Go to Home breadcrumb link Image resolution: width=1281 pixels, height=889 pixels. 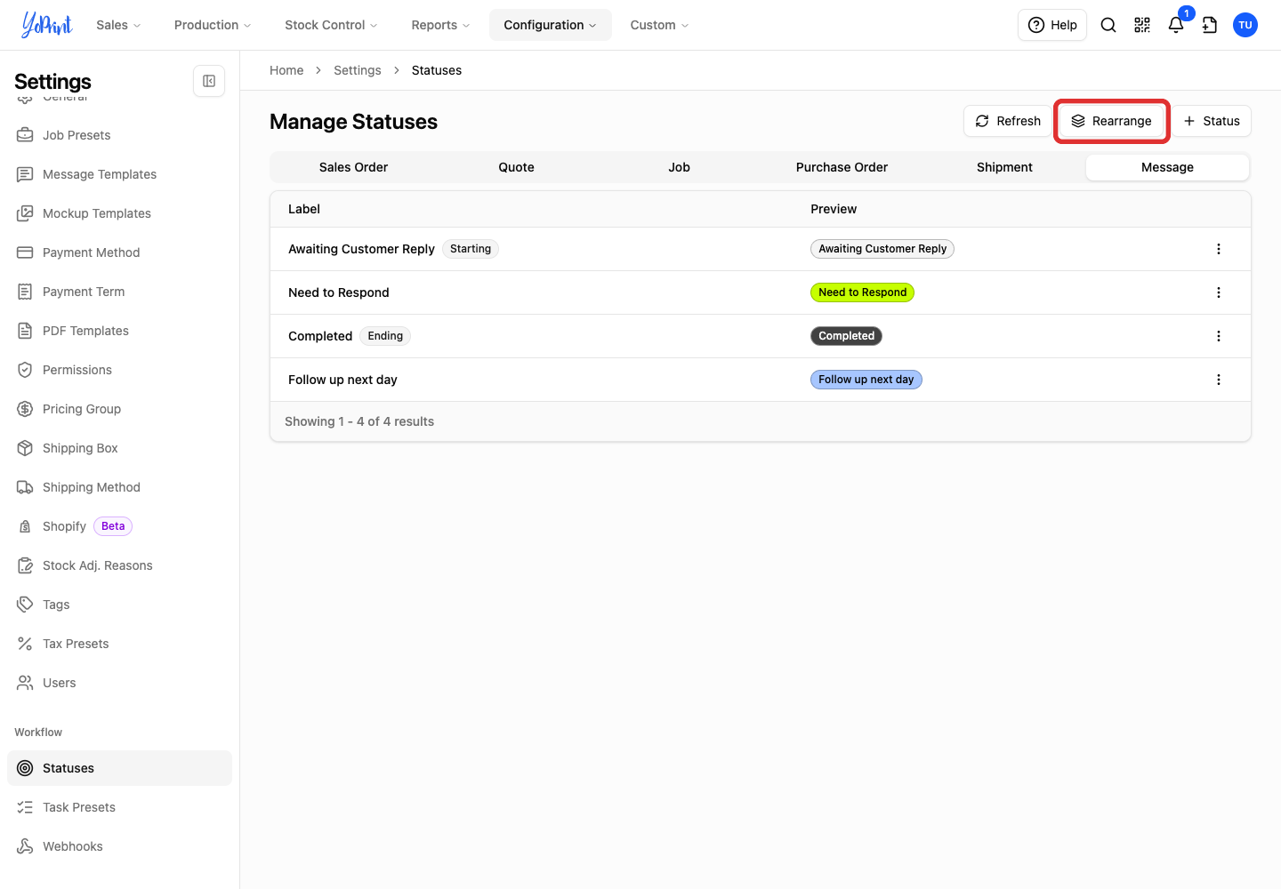286,70
